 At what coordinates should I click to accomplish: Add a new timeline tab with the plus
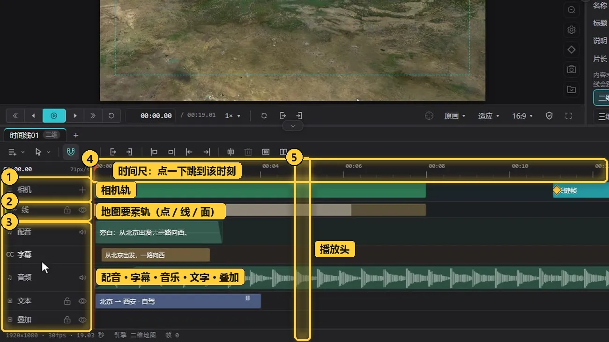pyautogui.click(x=76, y=135)
